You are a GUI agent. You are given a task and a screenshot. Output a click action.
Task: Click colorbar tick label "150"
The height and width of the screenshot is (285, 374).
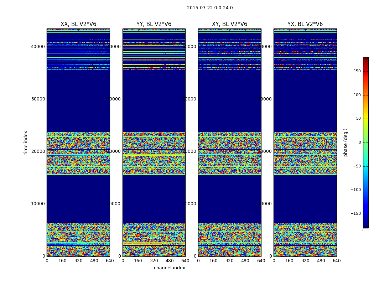click(x=357, y=71)
